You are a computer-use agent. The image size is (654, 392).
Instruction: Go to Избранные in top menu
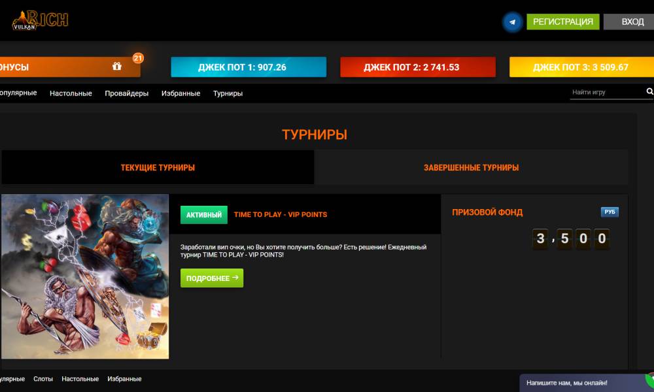(x=181, y=93)
